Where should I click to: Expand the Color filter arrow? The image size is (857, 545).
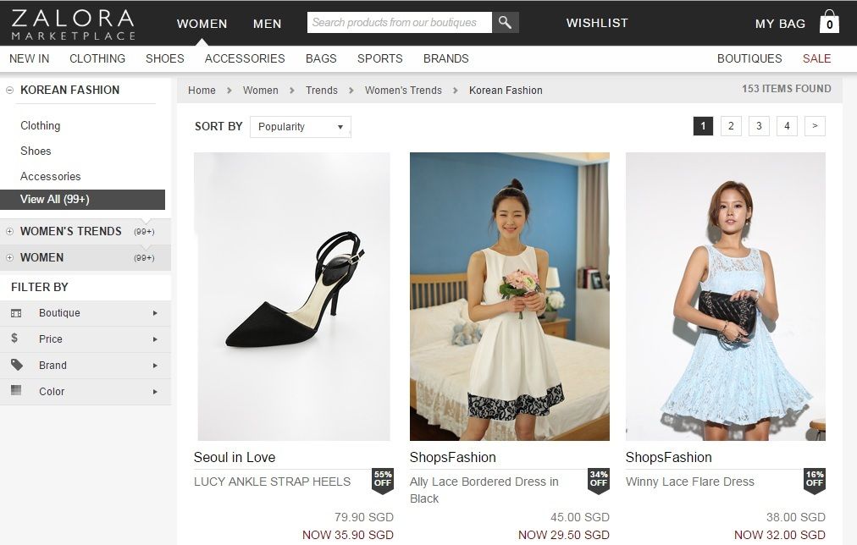click(x=155, y=392)
